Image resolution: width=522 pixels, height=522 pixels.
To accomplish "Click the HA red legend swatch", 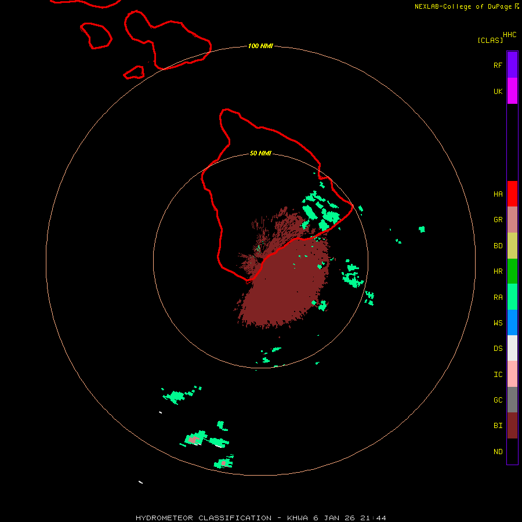I will click(512, 194).
